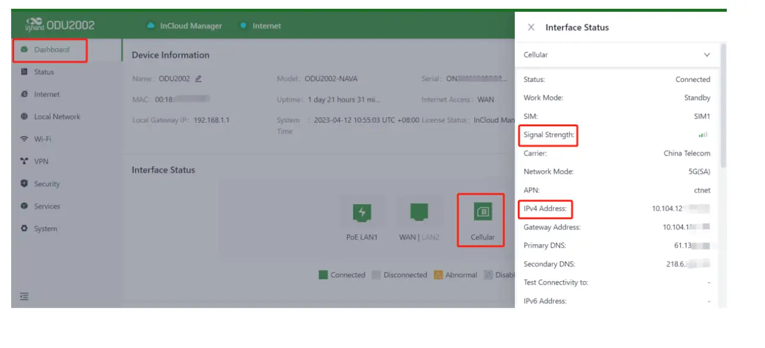Screen dimensions: 765x348
Task: Navigate to Security settings
Action: click(x=46, y=184)
